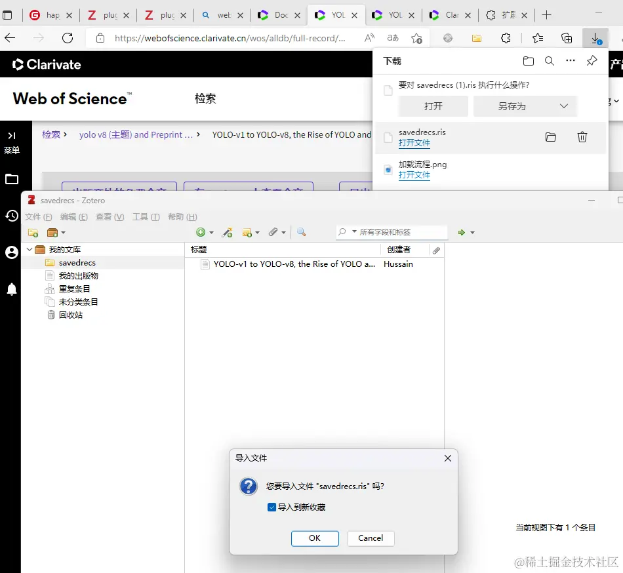The height and width of the screenshot is (573, 623).
Task: Select My Publications in Zotero library
Action: 78,275
